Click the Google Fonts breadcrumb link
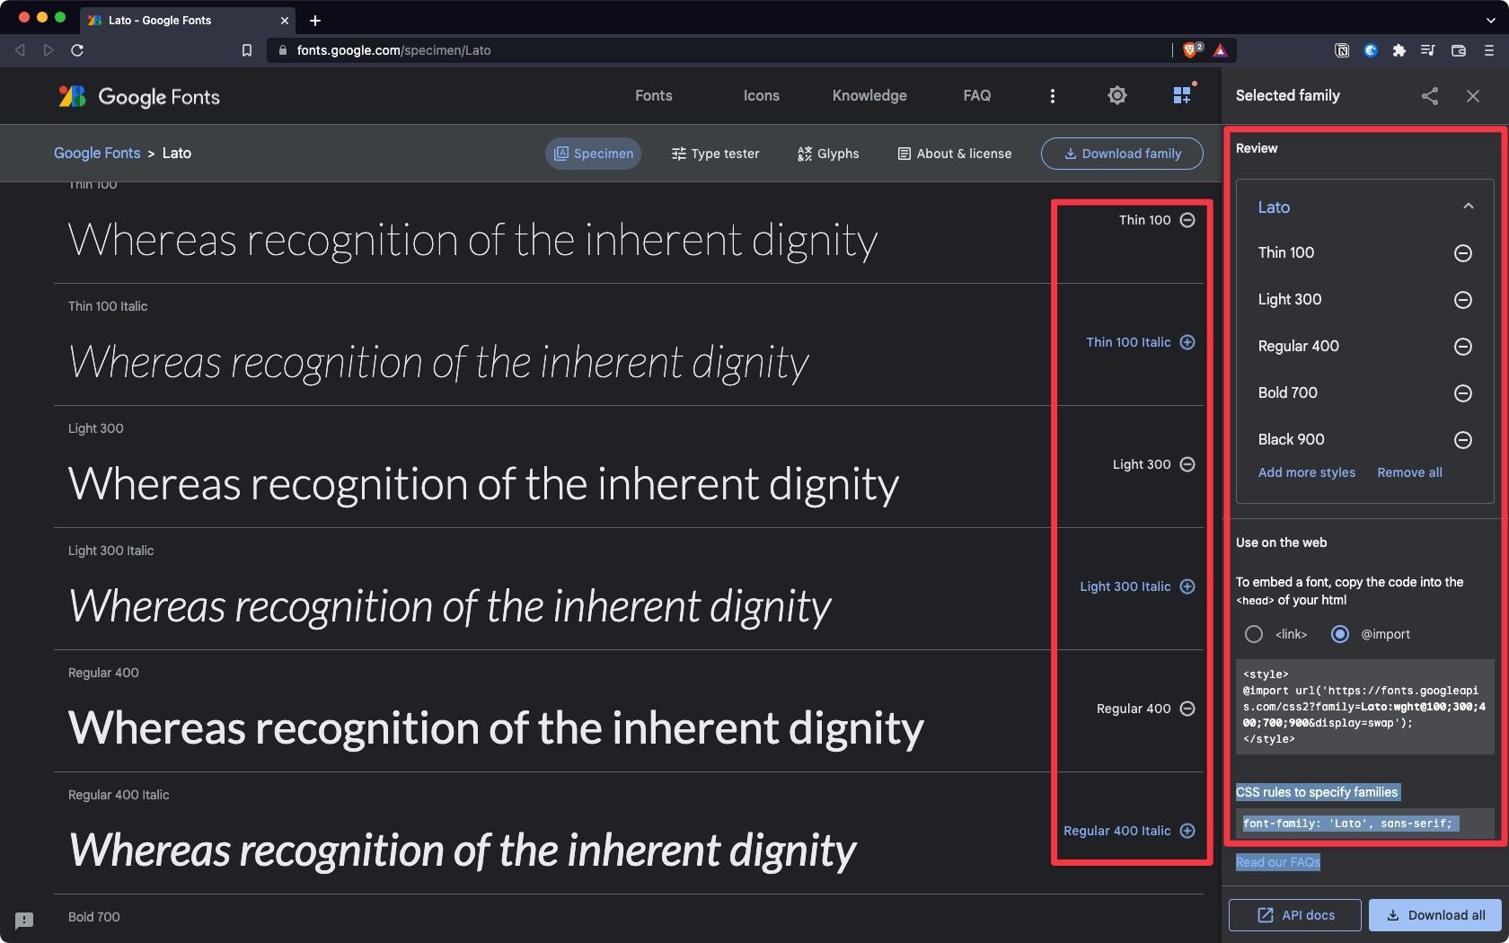Screen dimensions: 1509x943 pyautogui.click(x=97, y=154)
